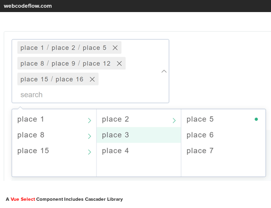Remove the place 15 / place 16 tag
Image resolution: width=271 pixels, height=208 pixels.
tap(92, 80)
